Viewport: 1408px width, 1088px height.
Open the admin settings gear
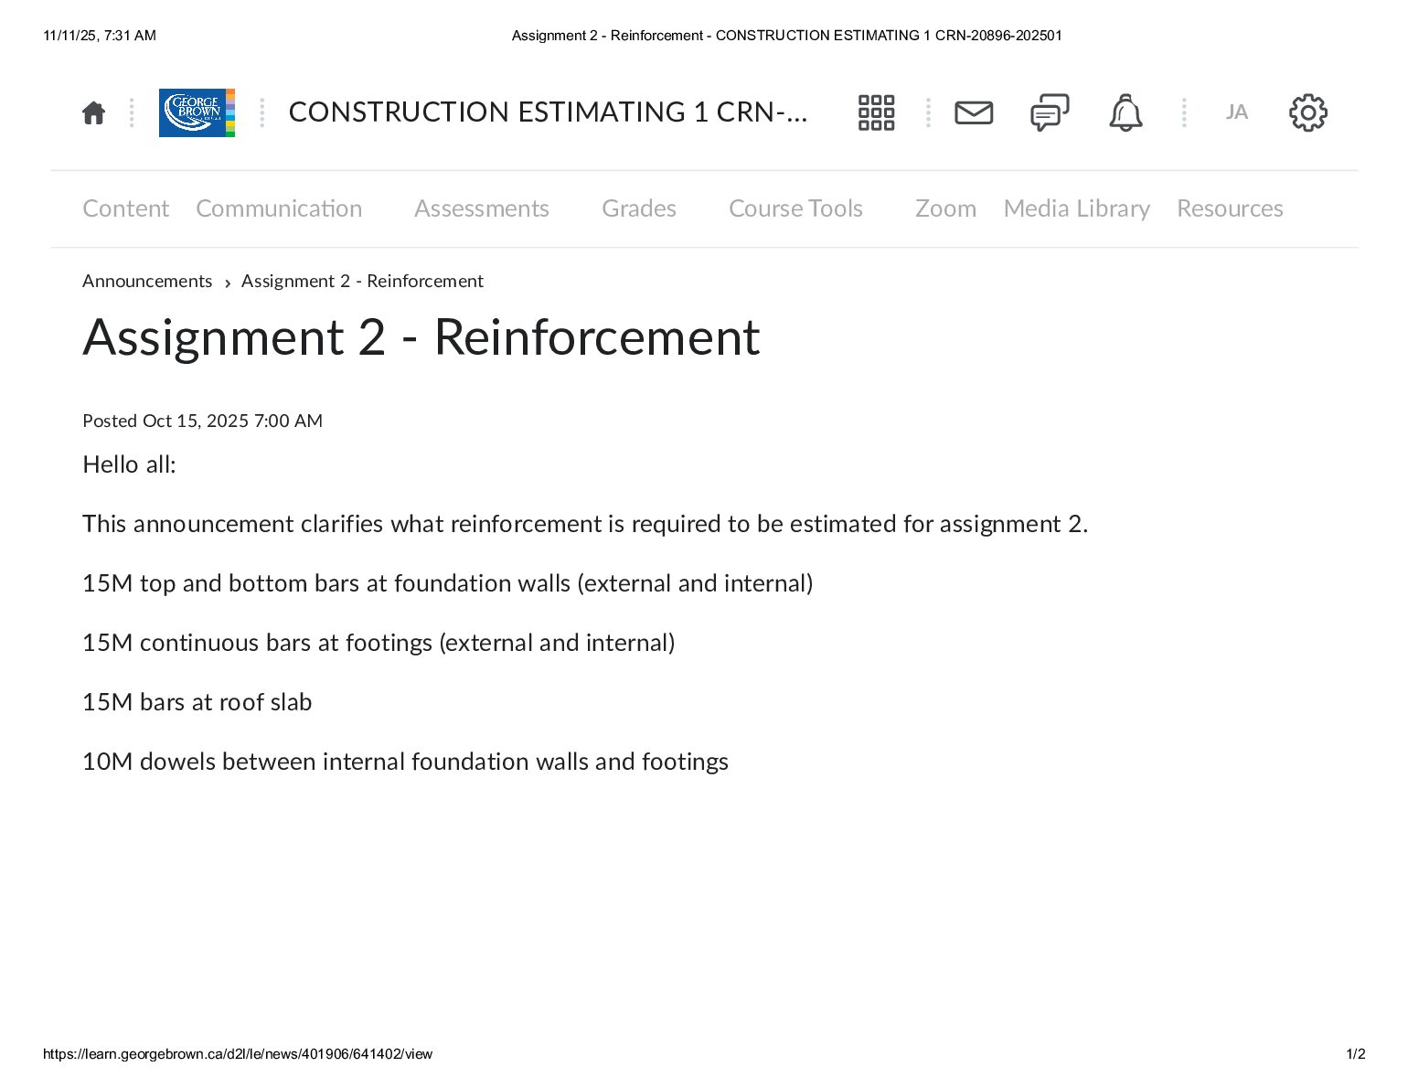1307,112
